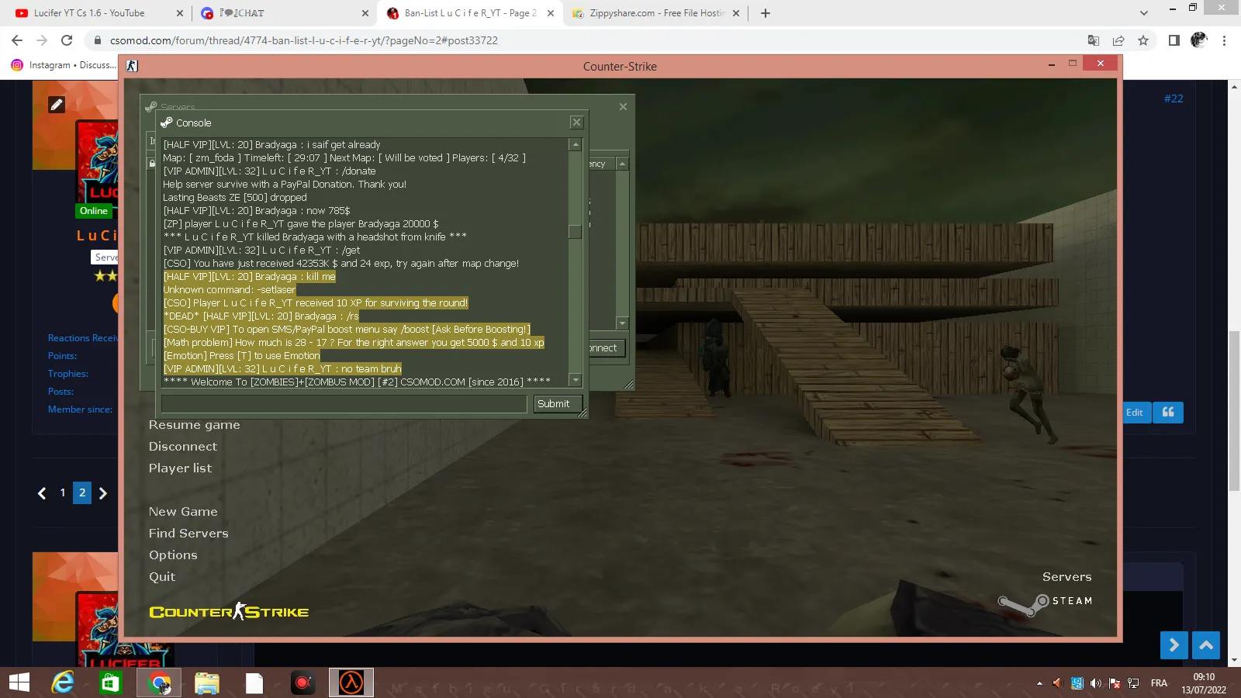Screen dimensions: 1241x698
Task: Show hidden system tray icons
Action: point(1039,683)
